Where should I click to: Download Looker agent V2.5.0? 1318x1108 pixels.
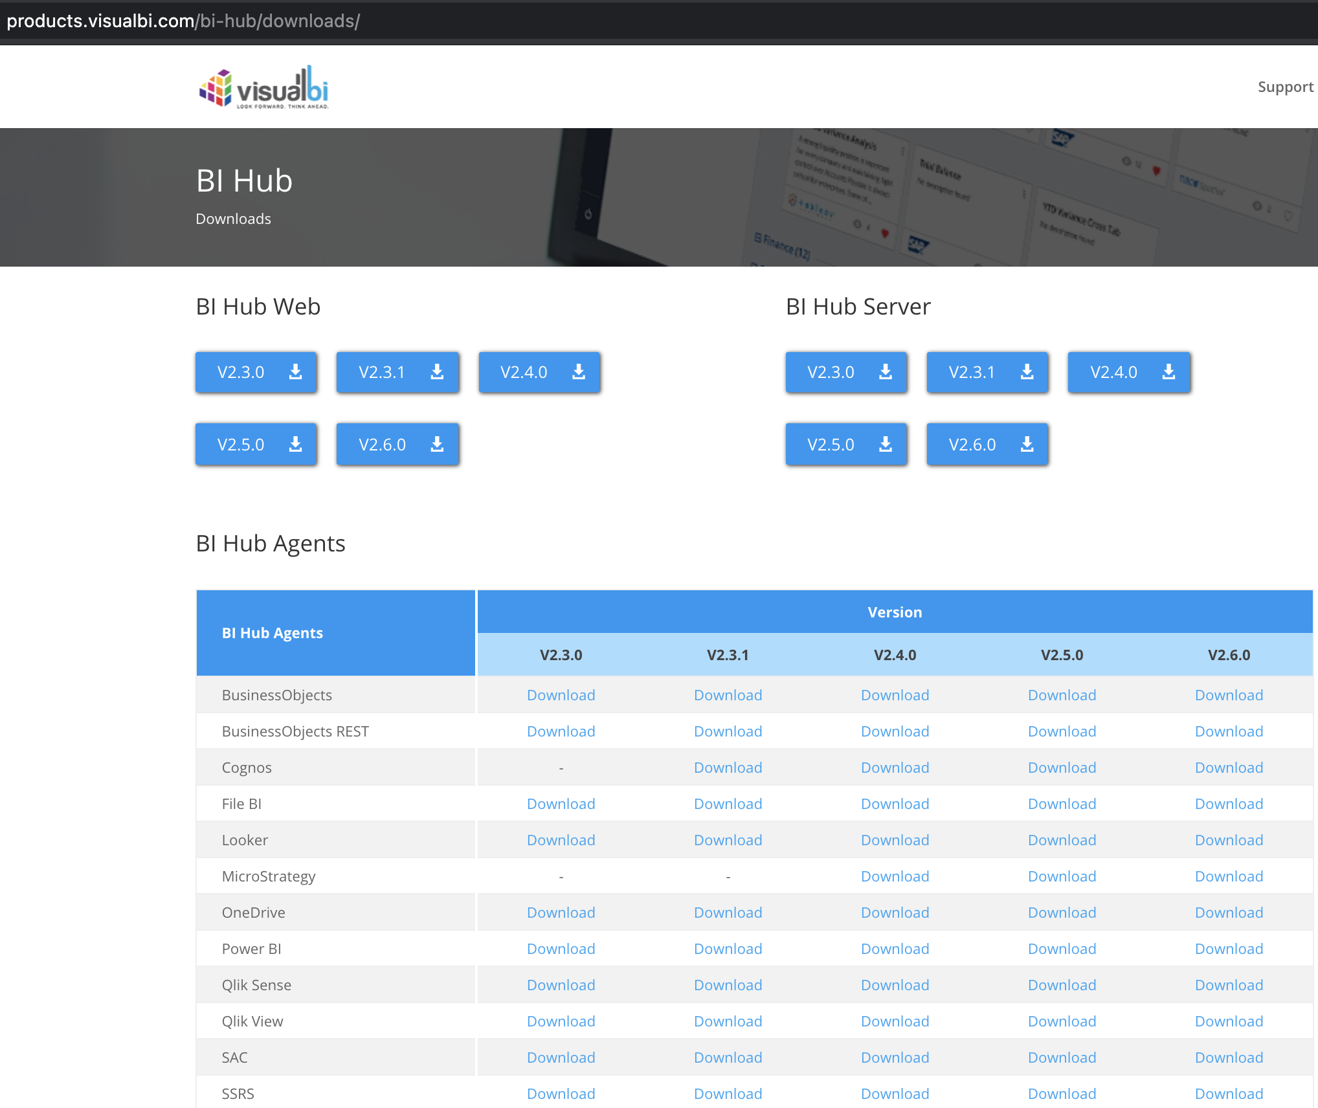1062,840
